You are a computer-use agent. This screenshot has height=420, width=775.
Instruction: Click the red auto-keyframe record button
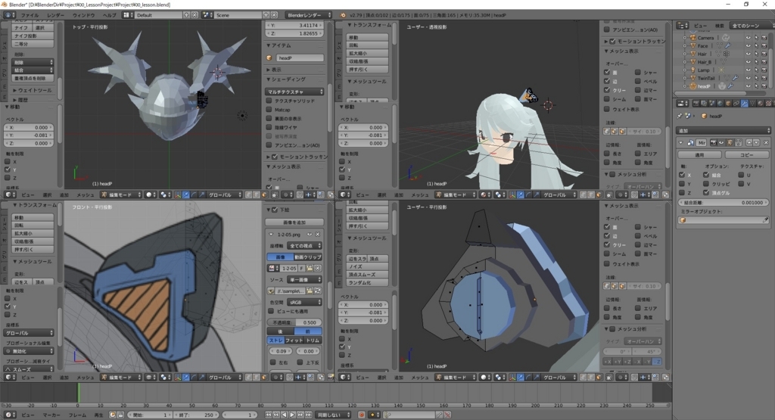pos(361,415)
